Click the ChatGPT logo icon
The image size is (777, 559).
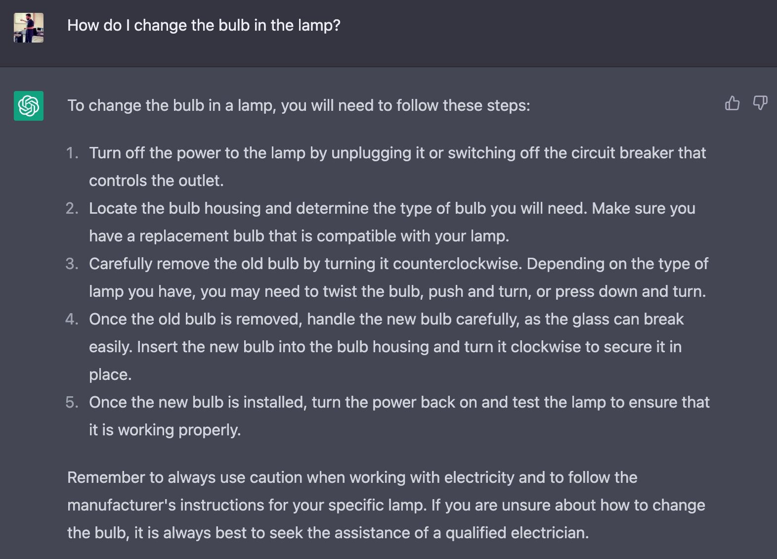point(29,106)
